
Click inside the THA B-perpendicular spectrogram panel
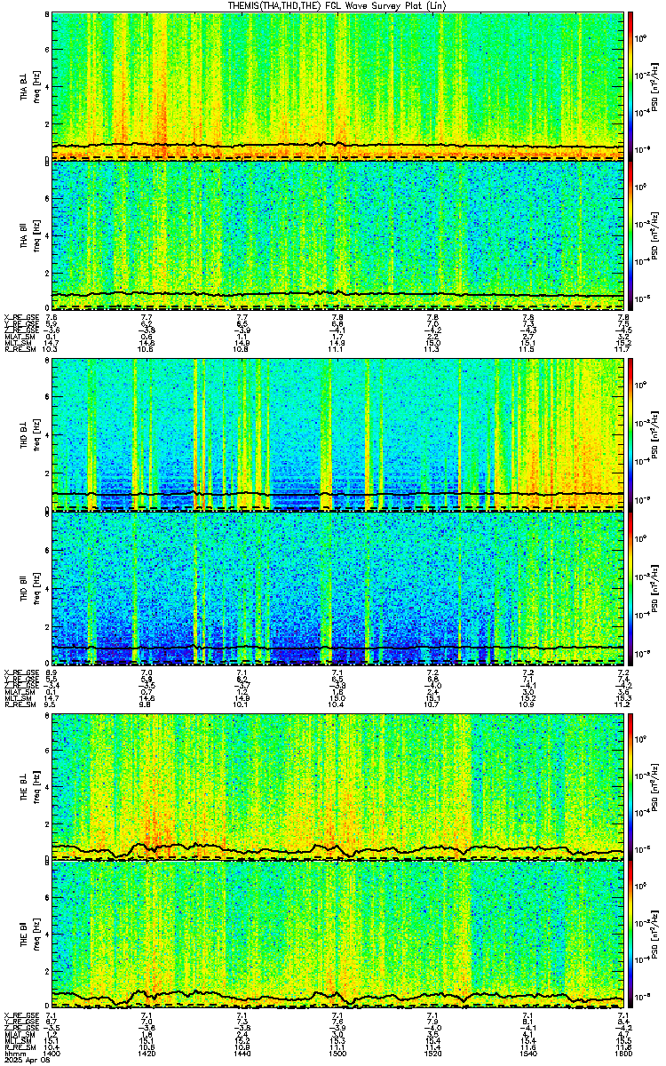coord(337,86)
